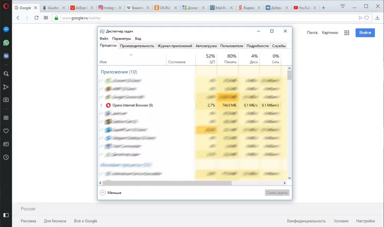Open the Почта link
This screenshot has height=227, width=384.
[312, 33]
